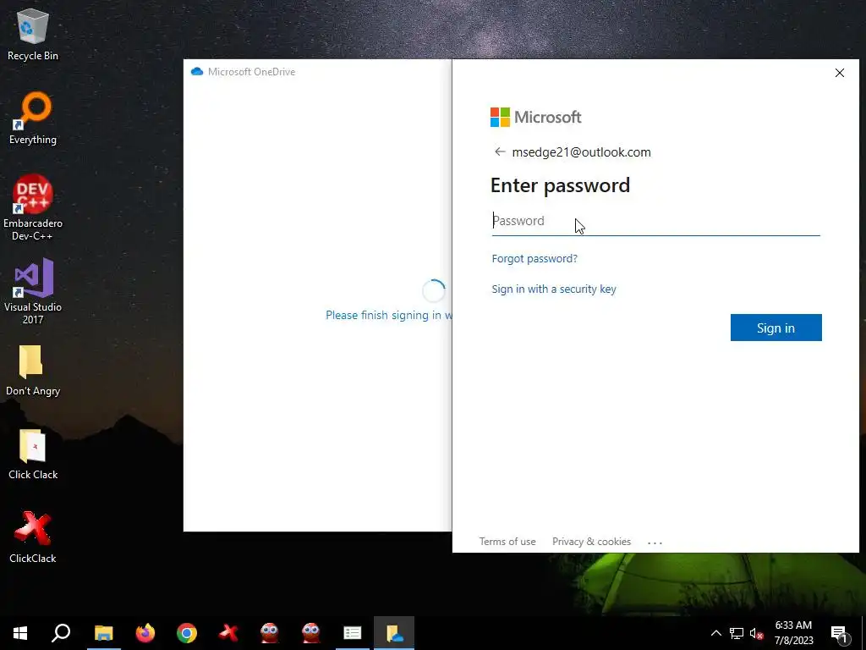Open the Forgot password? link

pyautogui.click(x=534, y=259)
